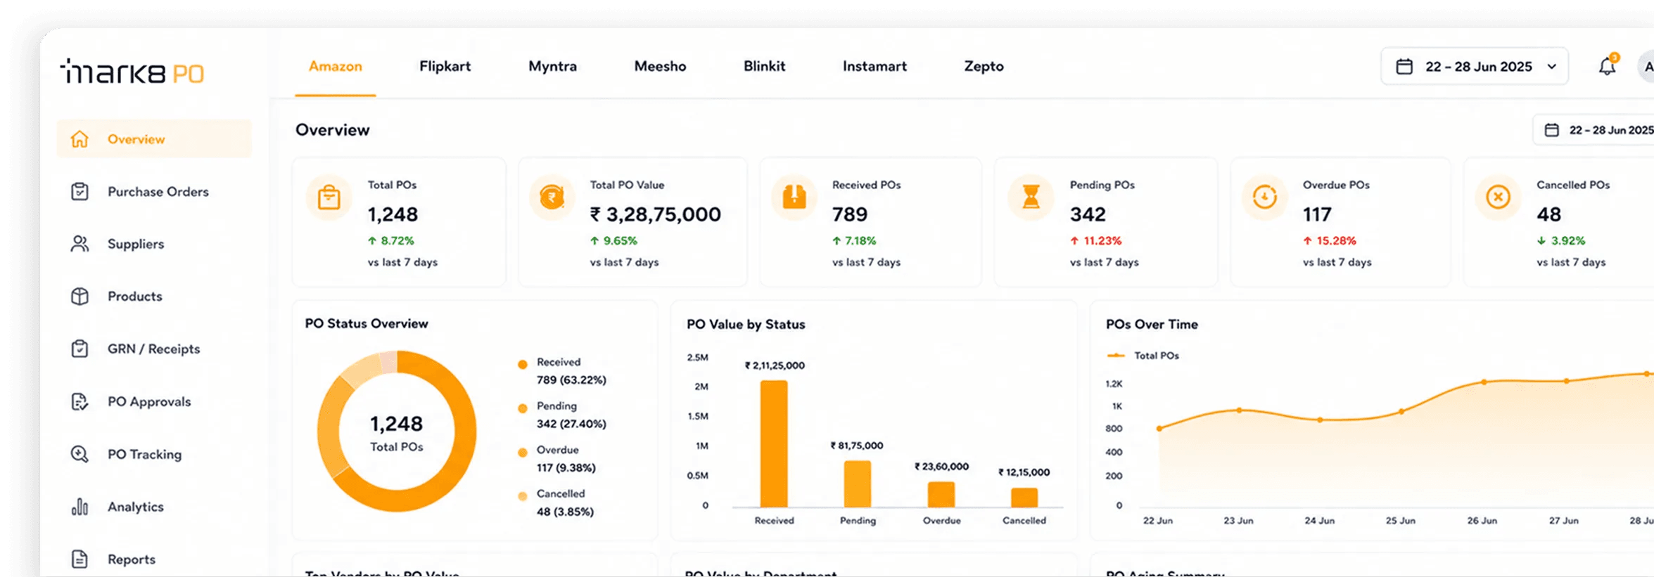Click the 8.72% change under Total POs
Screen dimensions: 1654x577
391,240
